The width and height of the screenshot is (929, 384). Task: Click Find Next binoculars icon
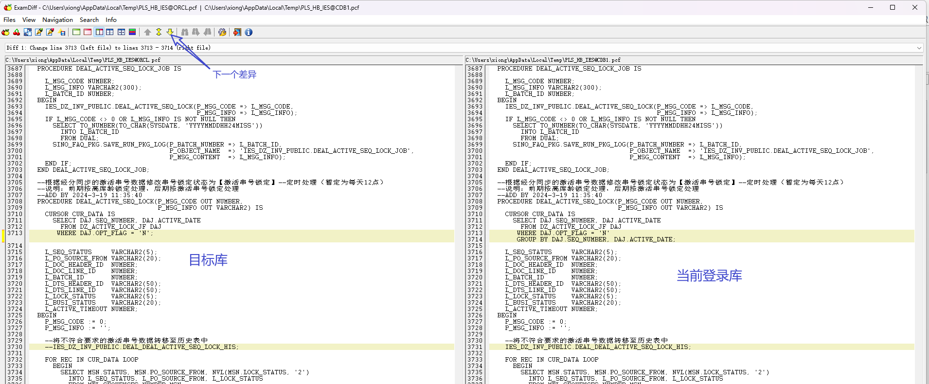coord(196,32)
